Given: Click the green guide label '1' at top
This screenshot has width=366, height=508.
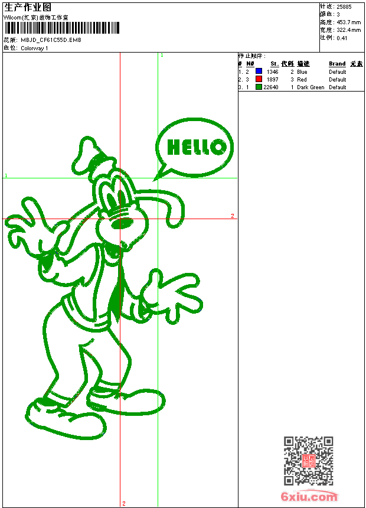Looking at the screenshot, I should [162, 56].
